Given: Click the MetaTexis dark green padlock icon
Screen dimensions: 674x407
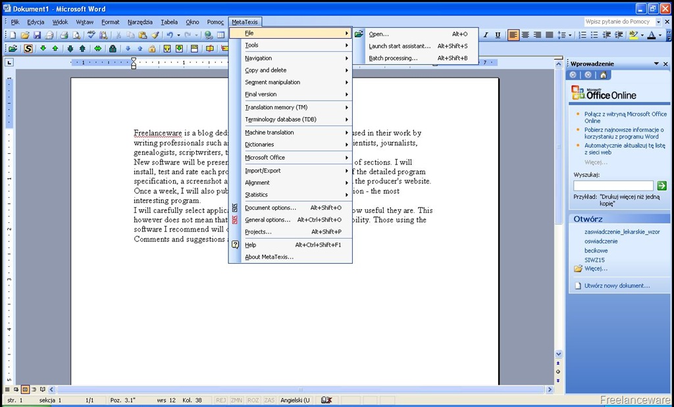Looking at the screenshot, I should [x=112, y=49].
